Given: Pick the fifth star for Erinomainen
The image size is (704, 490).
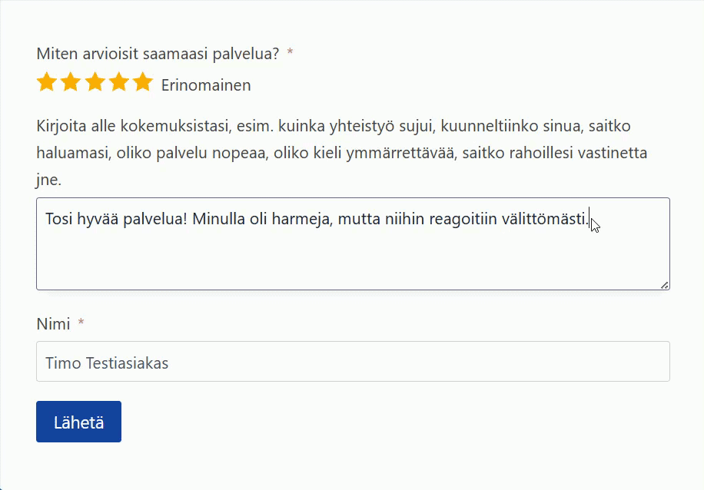Looking at the screenshot, I should 143,83.
